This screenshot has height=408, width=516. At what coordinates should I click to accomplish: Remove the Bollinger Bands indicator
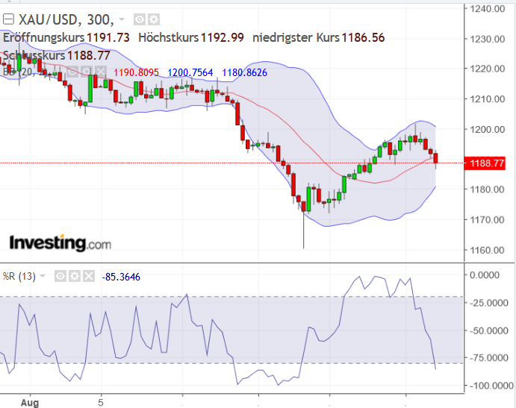pos(101,72)
